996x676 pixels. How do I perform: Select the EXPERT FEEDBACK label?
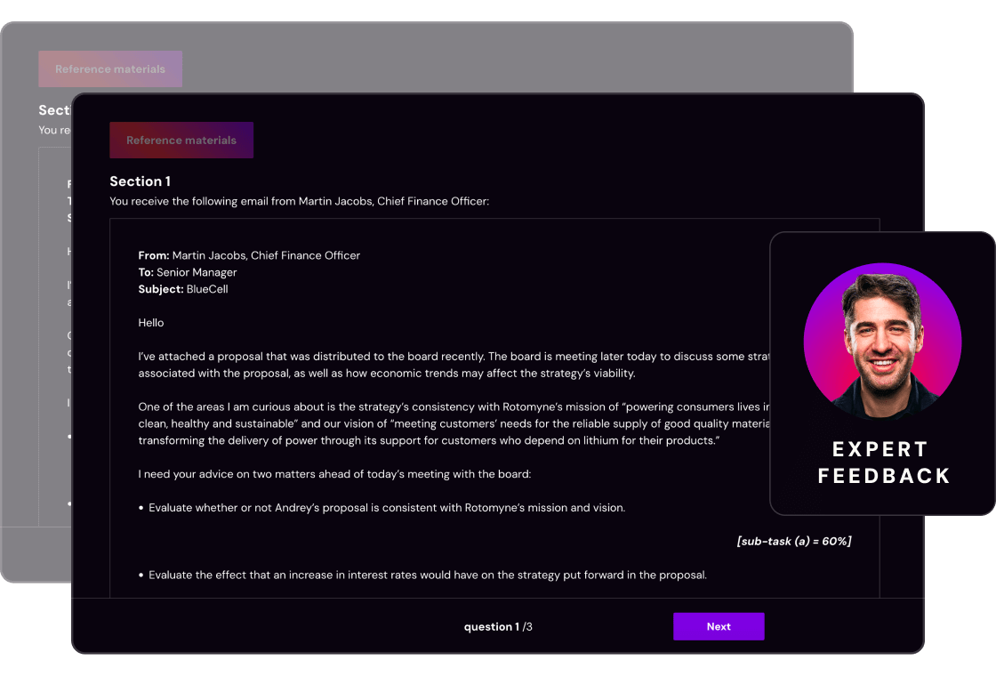(x=883, y=463)
